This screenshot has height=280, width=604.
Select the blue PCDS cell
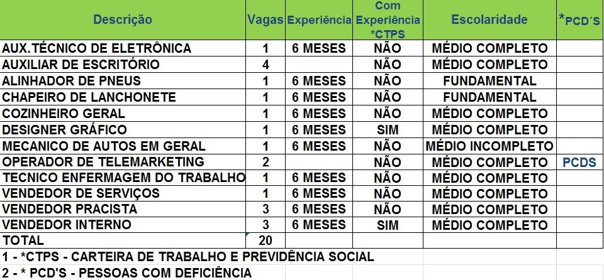(579, 162)
